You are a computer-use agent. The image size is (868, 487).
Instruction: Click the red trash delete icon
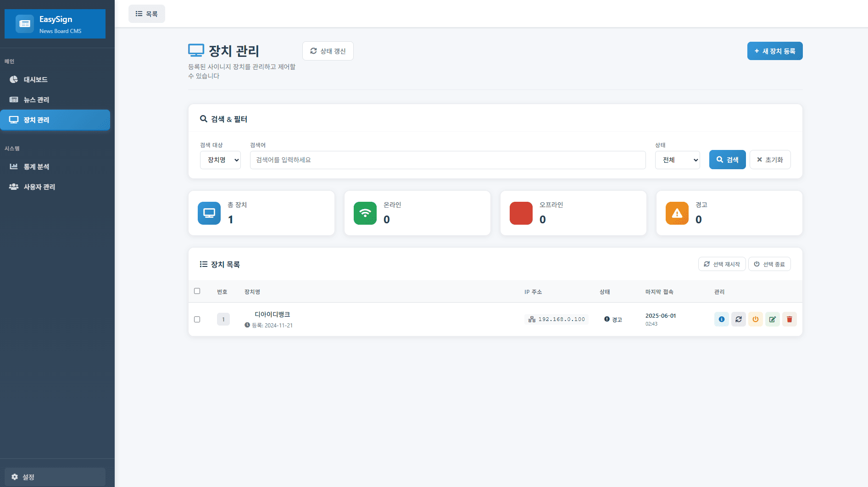click(789, 319)
